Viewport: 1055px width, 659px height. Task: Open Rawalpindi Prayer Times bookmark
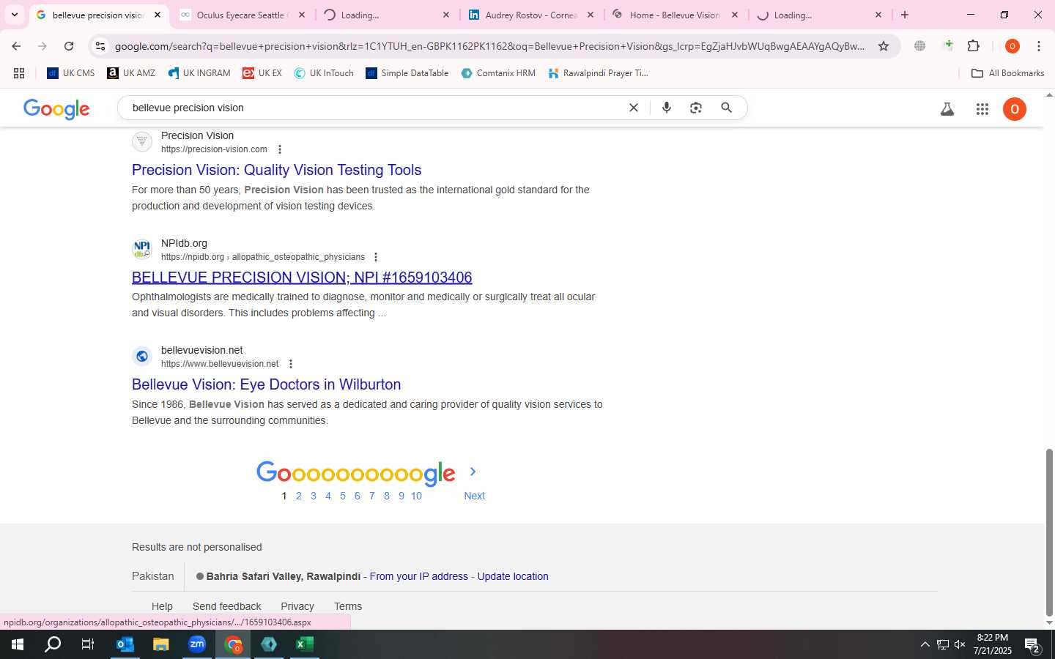598,73
